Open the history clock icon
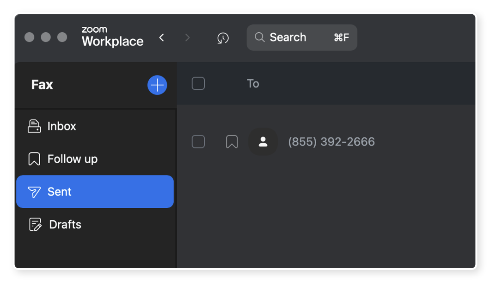490x282 pixels. (x=223, y=38)
